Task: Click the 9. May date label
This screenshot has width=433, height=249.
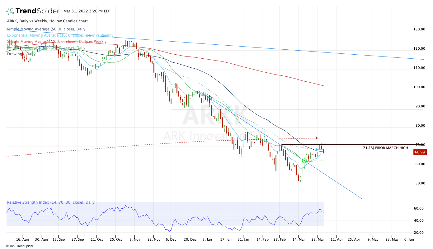Action: (x=373, y=240)
